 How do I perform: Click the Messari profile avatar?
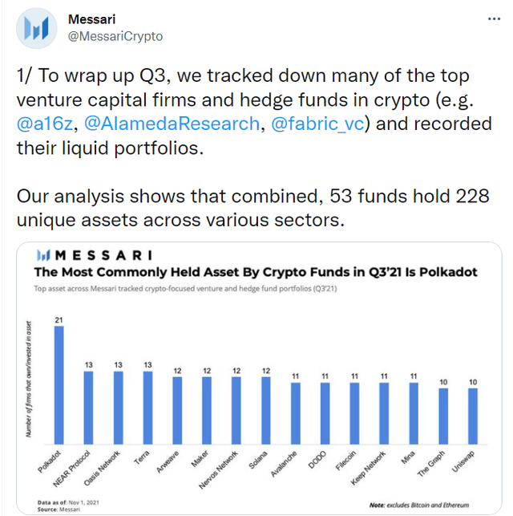(x=40, y=30)
